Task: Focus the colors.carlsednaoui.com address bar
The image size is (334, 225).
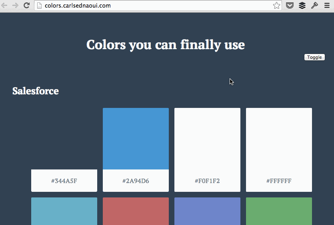Action: (x=158, y=6)
